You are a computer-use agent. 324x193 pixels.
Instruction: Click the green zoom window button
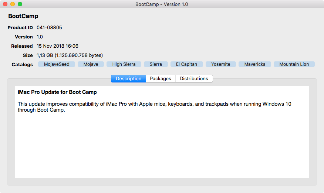tap(20, 4)
